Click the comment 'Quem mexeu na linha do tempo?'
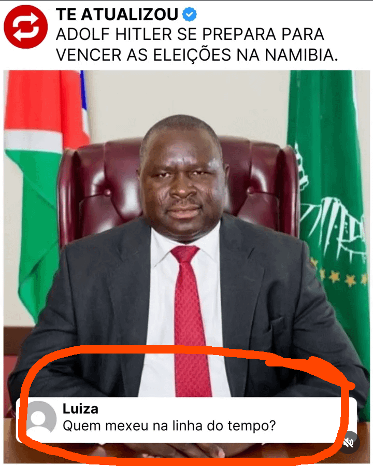This screenshot has height=466, width=373. 169,426
